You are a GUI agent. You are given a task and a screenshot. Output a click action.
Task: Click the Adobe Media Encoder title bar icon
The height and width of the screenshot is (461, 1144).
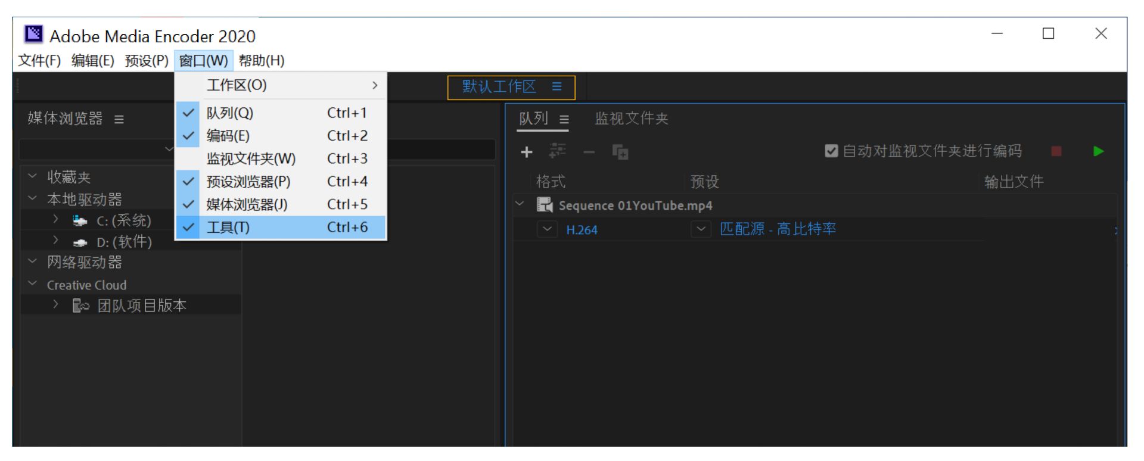33,35
